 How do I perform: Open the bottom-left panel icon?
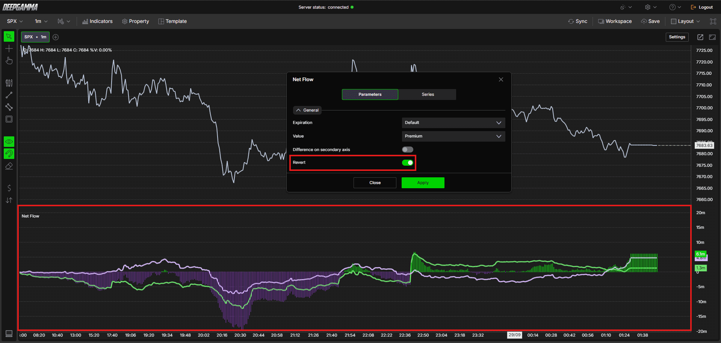pyautogui.click(x=9, y=334)
